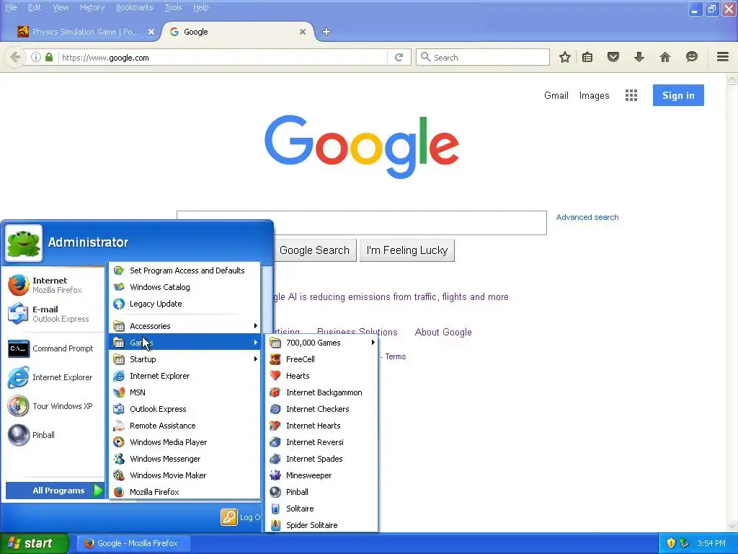Launch Hearts from the Games menu

click(x=322, y=376)
